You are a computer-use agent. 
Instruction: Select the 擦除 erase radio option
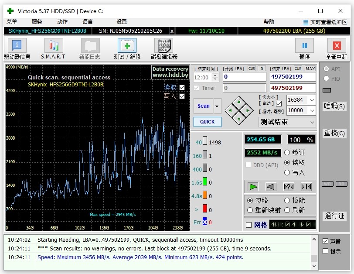[287, 200]
